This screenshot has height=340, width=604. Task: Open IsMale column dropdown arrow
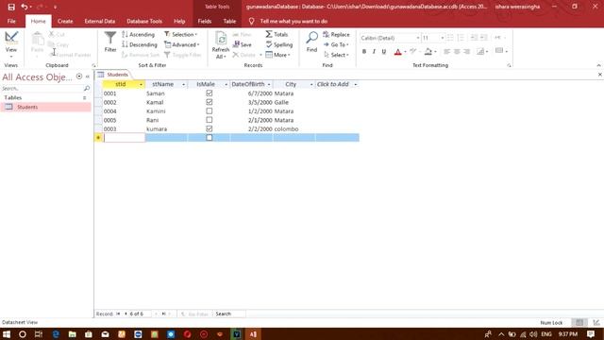click(x=226, y=84)
